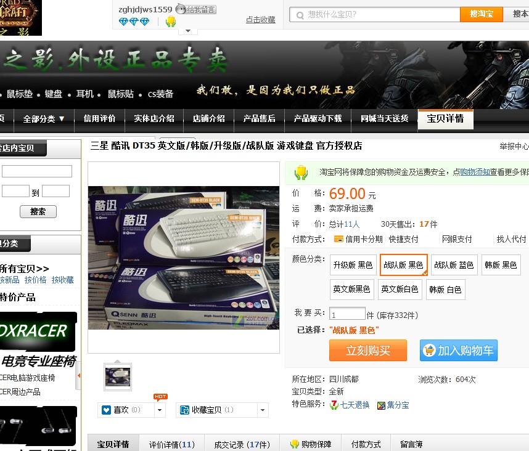
Task: Click the 搜淘宝 search button
Action: click(482, 14)
